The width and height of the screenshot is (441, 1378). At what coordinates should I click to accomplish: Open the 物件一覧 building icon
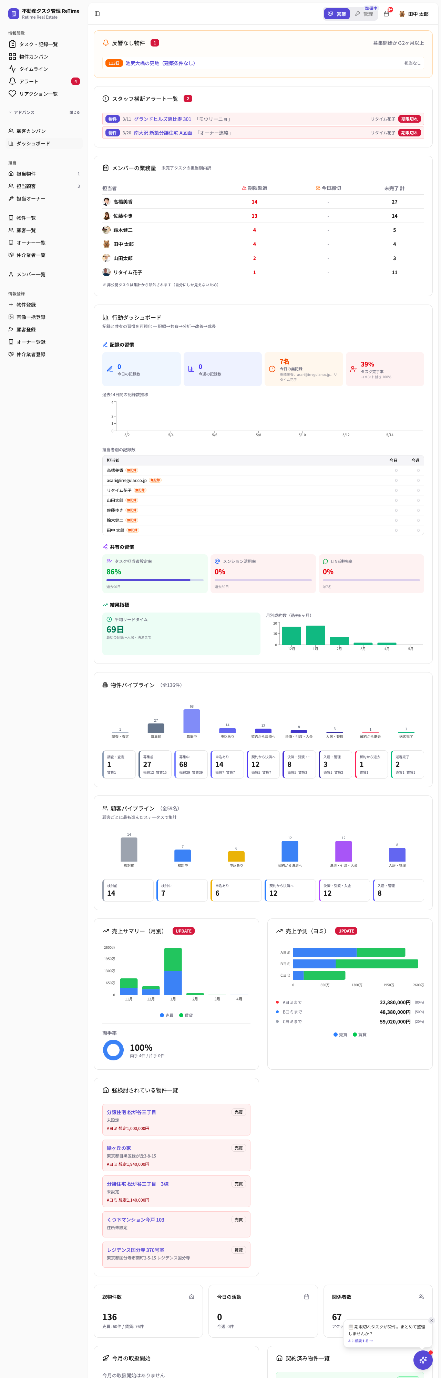coord(11,218)
